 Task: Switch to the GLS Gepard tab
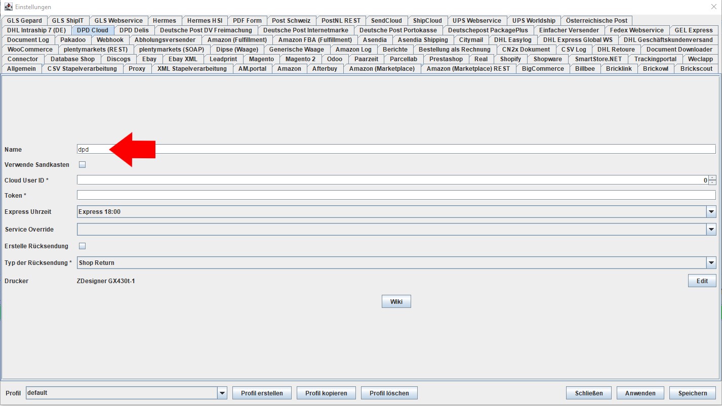25,21
